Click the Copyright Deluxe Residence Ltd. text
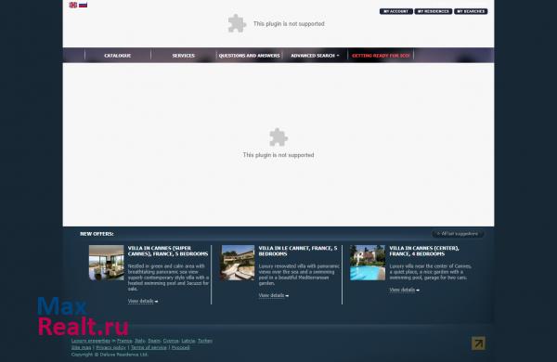The height and width of the screenshot is (362, 557). click(x=110, y=355)
